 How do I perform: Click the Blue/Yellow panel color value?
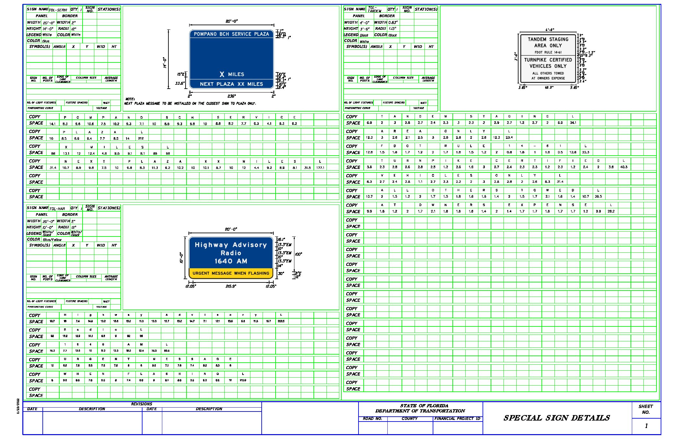[52, 240]
